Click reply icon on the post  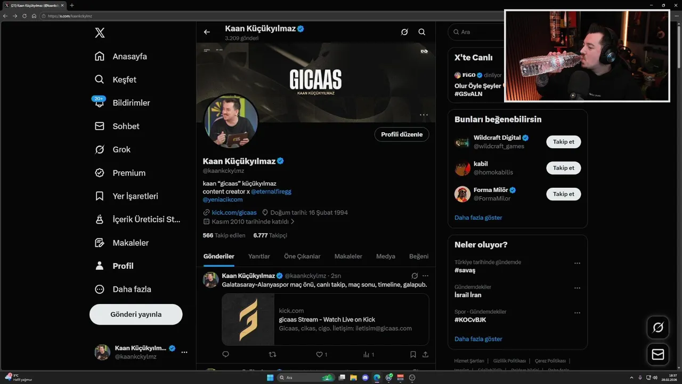tap(226, 354)
